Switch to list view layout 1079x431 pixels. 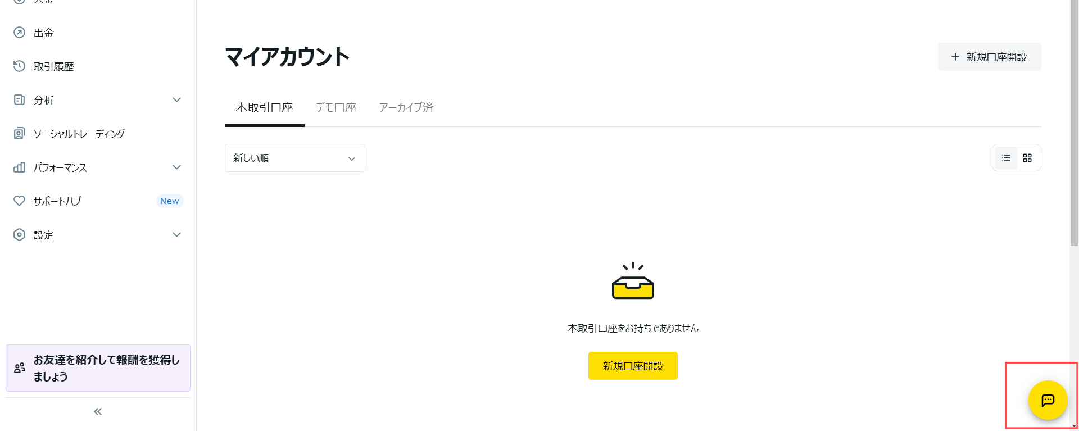point(1006,158)
